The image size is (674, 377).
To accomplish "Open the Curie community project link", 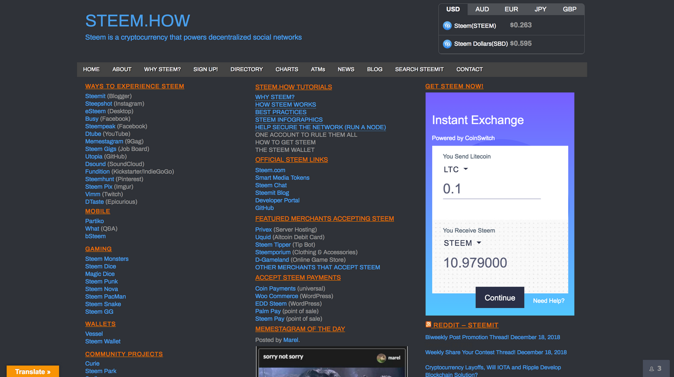I will (x=92, y=364).
